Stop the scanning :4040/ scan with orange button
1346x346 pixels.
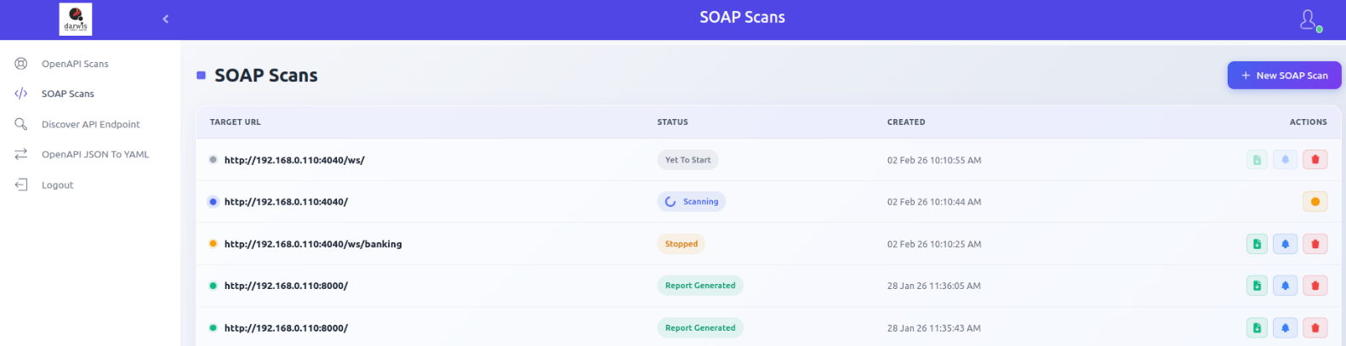1315,201
